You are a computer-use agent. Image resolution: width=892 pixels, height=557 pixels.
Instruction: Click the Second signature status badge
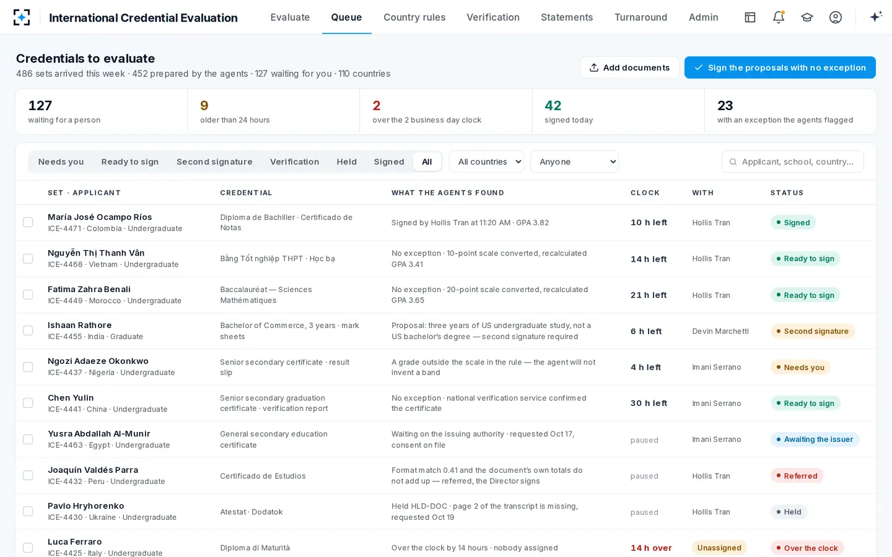(x=812, y=331)
